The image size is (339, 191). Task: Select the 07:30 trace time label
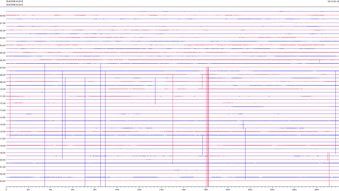point(3,68)
